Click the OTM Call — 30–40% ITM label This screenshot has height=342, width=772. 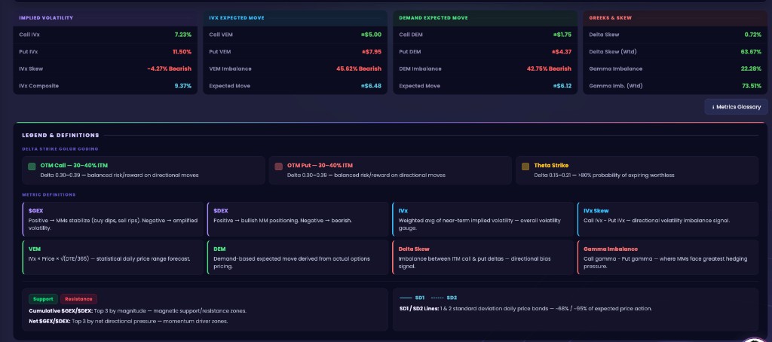[x=74, y=165]
